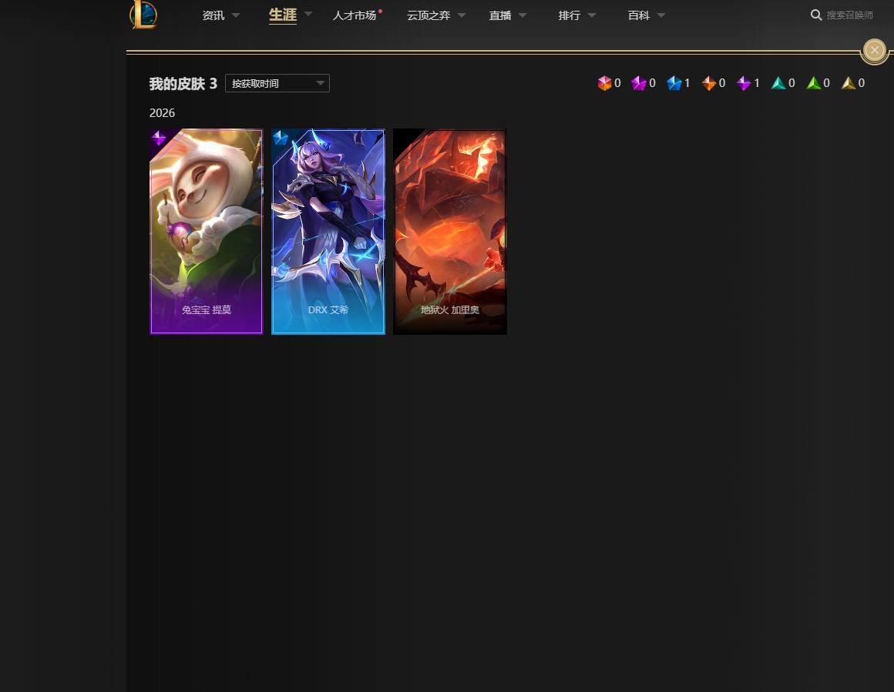
Task: Open the 按获取时间 sort dropdown
Action: 277,83
